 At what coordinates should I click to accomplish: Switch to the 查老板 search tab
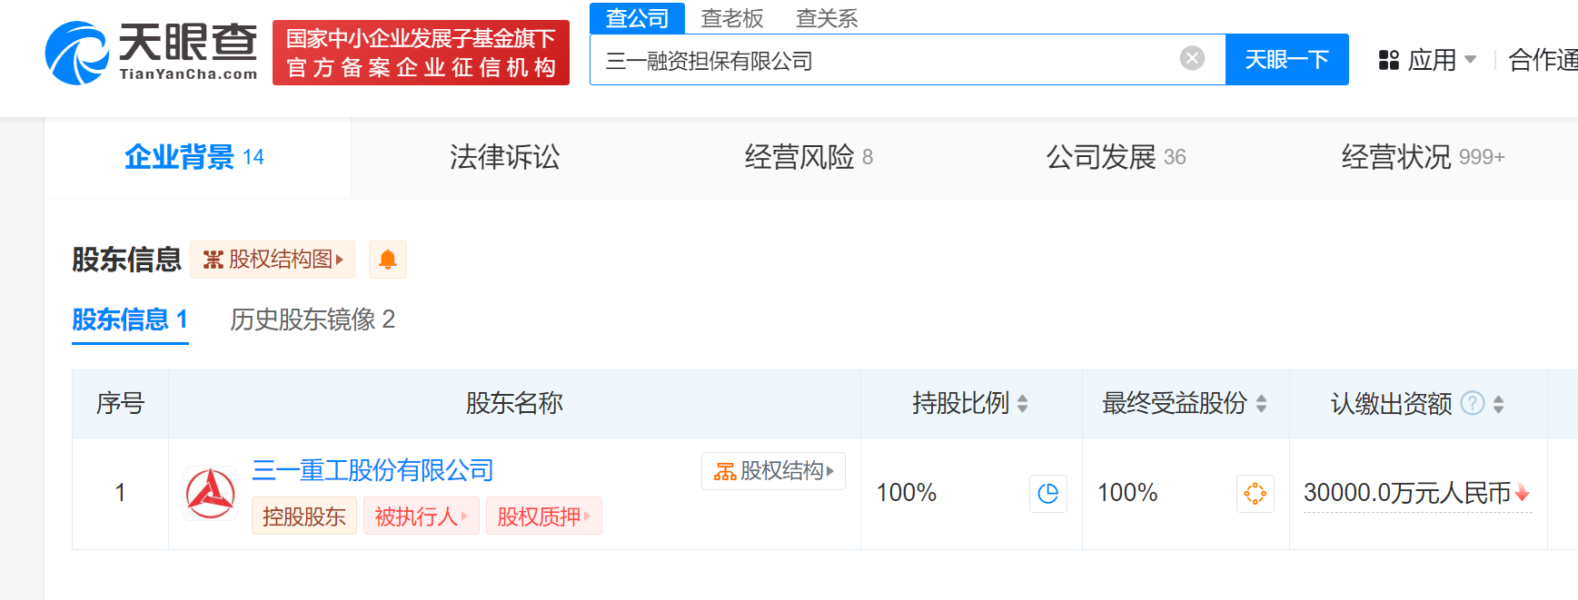pyautogui.click(x=732, y=18)
